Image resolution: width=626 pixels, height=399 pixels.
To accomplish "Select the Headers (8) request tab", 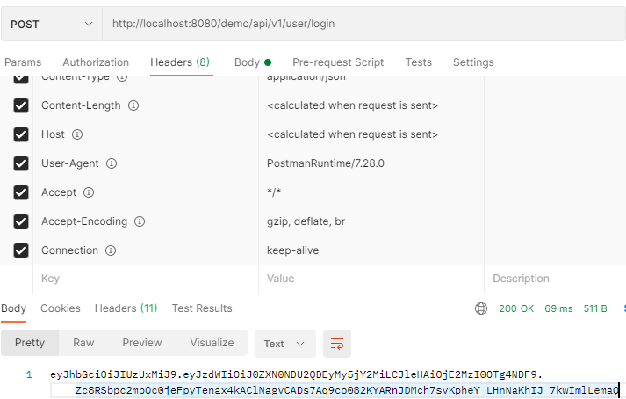I will (180, 62).
